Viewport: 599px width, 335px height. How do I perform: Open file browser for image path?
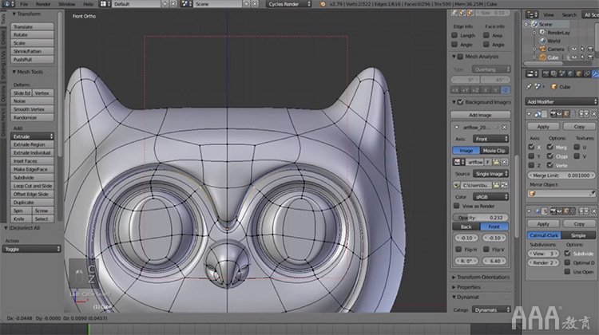click(x=496, y=185)
